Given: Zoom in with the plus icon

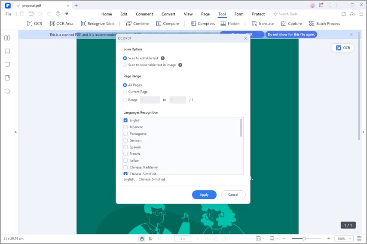Looking at the screenshot, I should pyautogui.click(x=329, y=238).
